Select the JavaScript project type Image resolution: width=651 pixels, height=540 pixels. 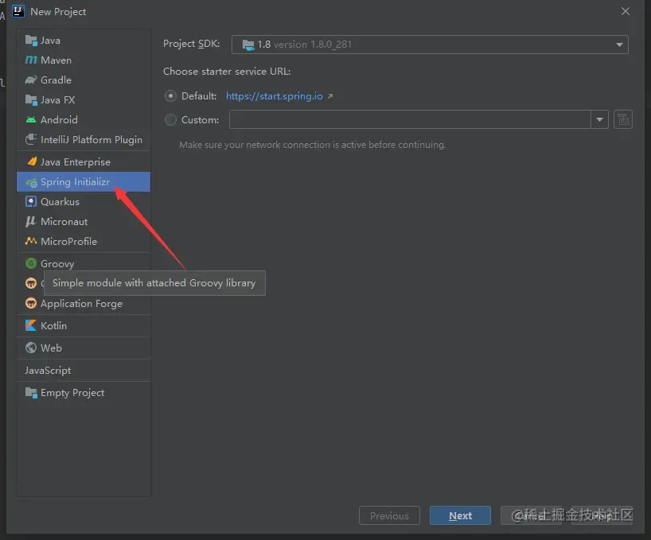tap(83, 371)
